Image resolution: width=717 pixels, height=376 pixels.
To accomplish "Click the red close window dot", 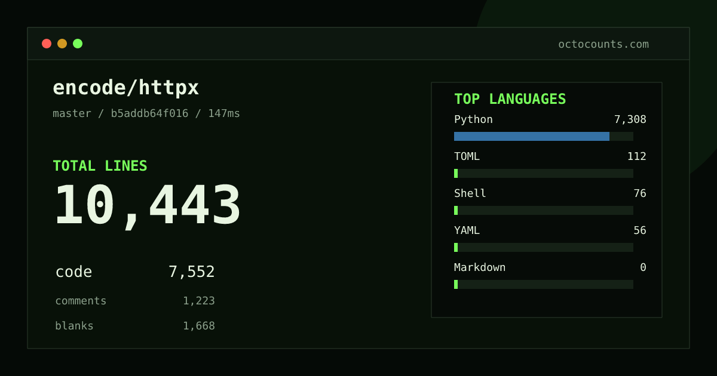I will (x=47, y=44).
